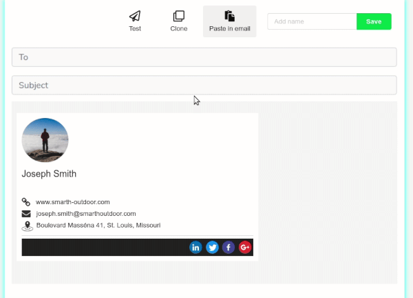Open www.smarth-outdoor.com link
Screen dimensions: 413x298
pyautogui.click(x=73, y=202)
